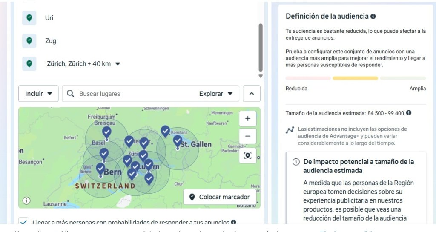Click the map info icon
The height and width of the screenshot is (232, 436).
point(26,200)
